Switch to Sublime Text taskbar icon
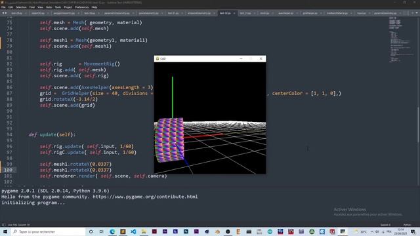 click(x=123, y=231)
